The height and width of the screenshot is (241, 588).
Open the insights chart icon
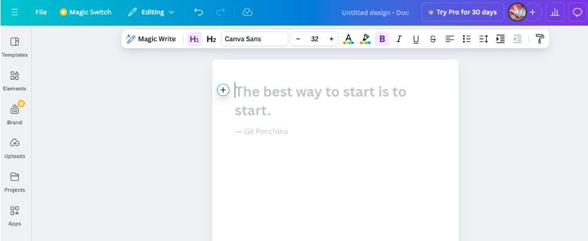(555, 13)
